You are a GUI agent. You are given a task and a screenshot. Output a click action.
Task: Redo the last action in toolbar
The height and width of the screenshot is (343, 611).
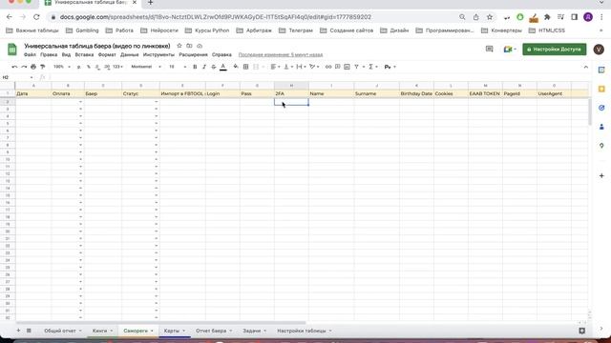(x=24, y=67)
